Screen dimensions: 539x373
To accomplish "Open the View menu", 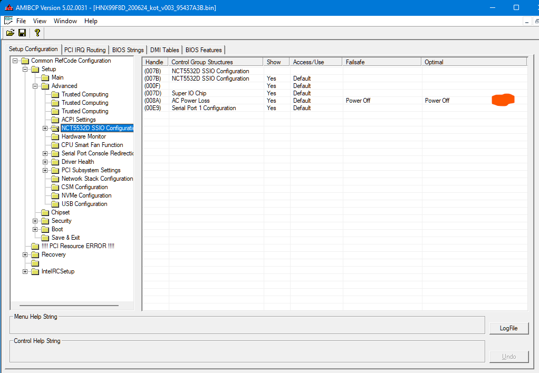I will click(40, 21).
